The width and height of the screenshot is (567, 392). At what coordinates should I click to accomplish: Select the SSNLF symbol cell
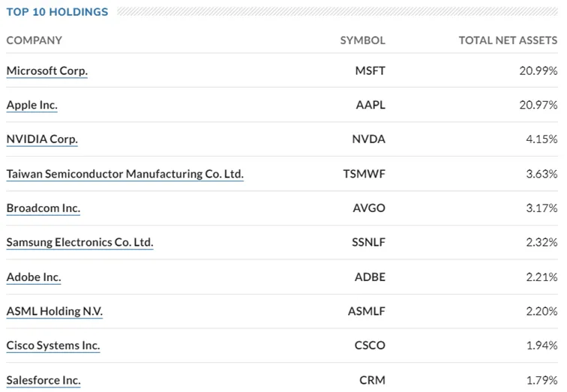pos(369,242)
